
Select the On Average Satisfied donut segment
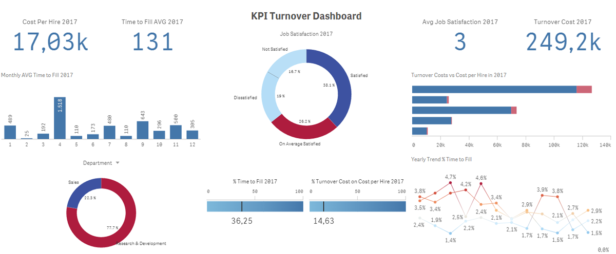coord(298,131)
